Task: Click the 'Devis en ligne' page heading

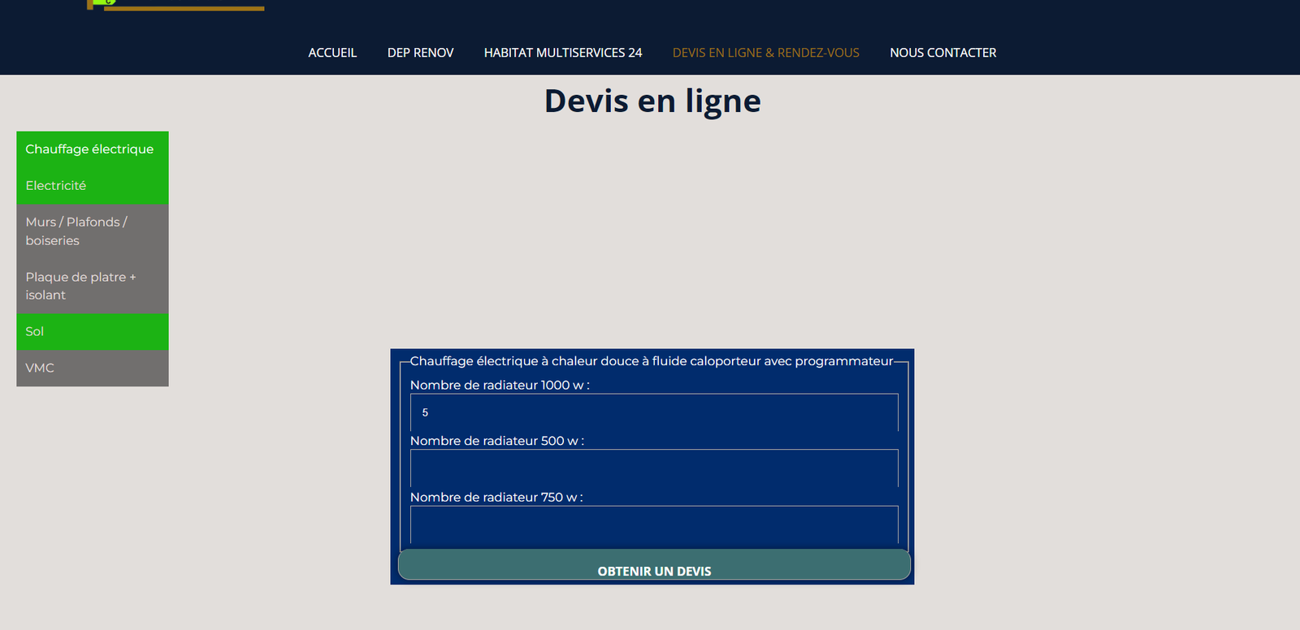Action: (652, 101)
